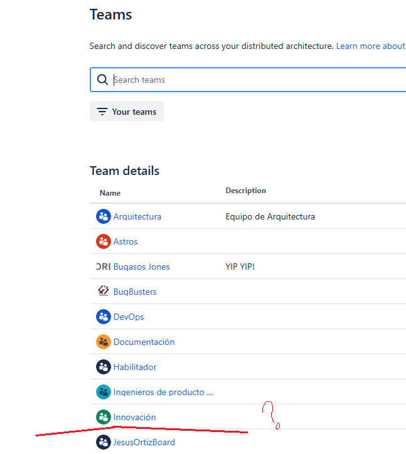Click the teal Ingenieros de producto avatar

(103, 392)
